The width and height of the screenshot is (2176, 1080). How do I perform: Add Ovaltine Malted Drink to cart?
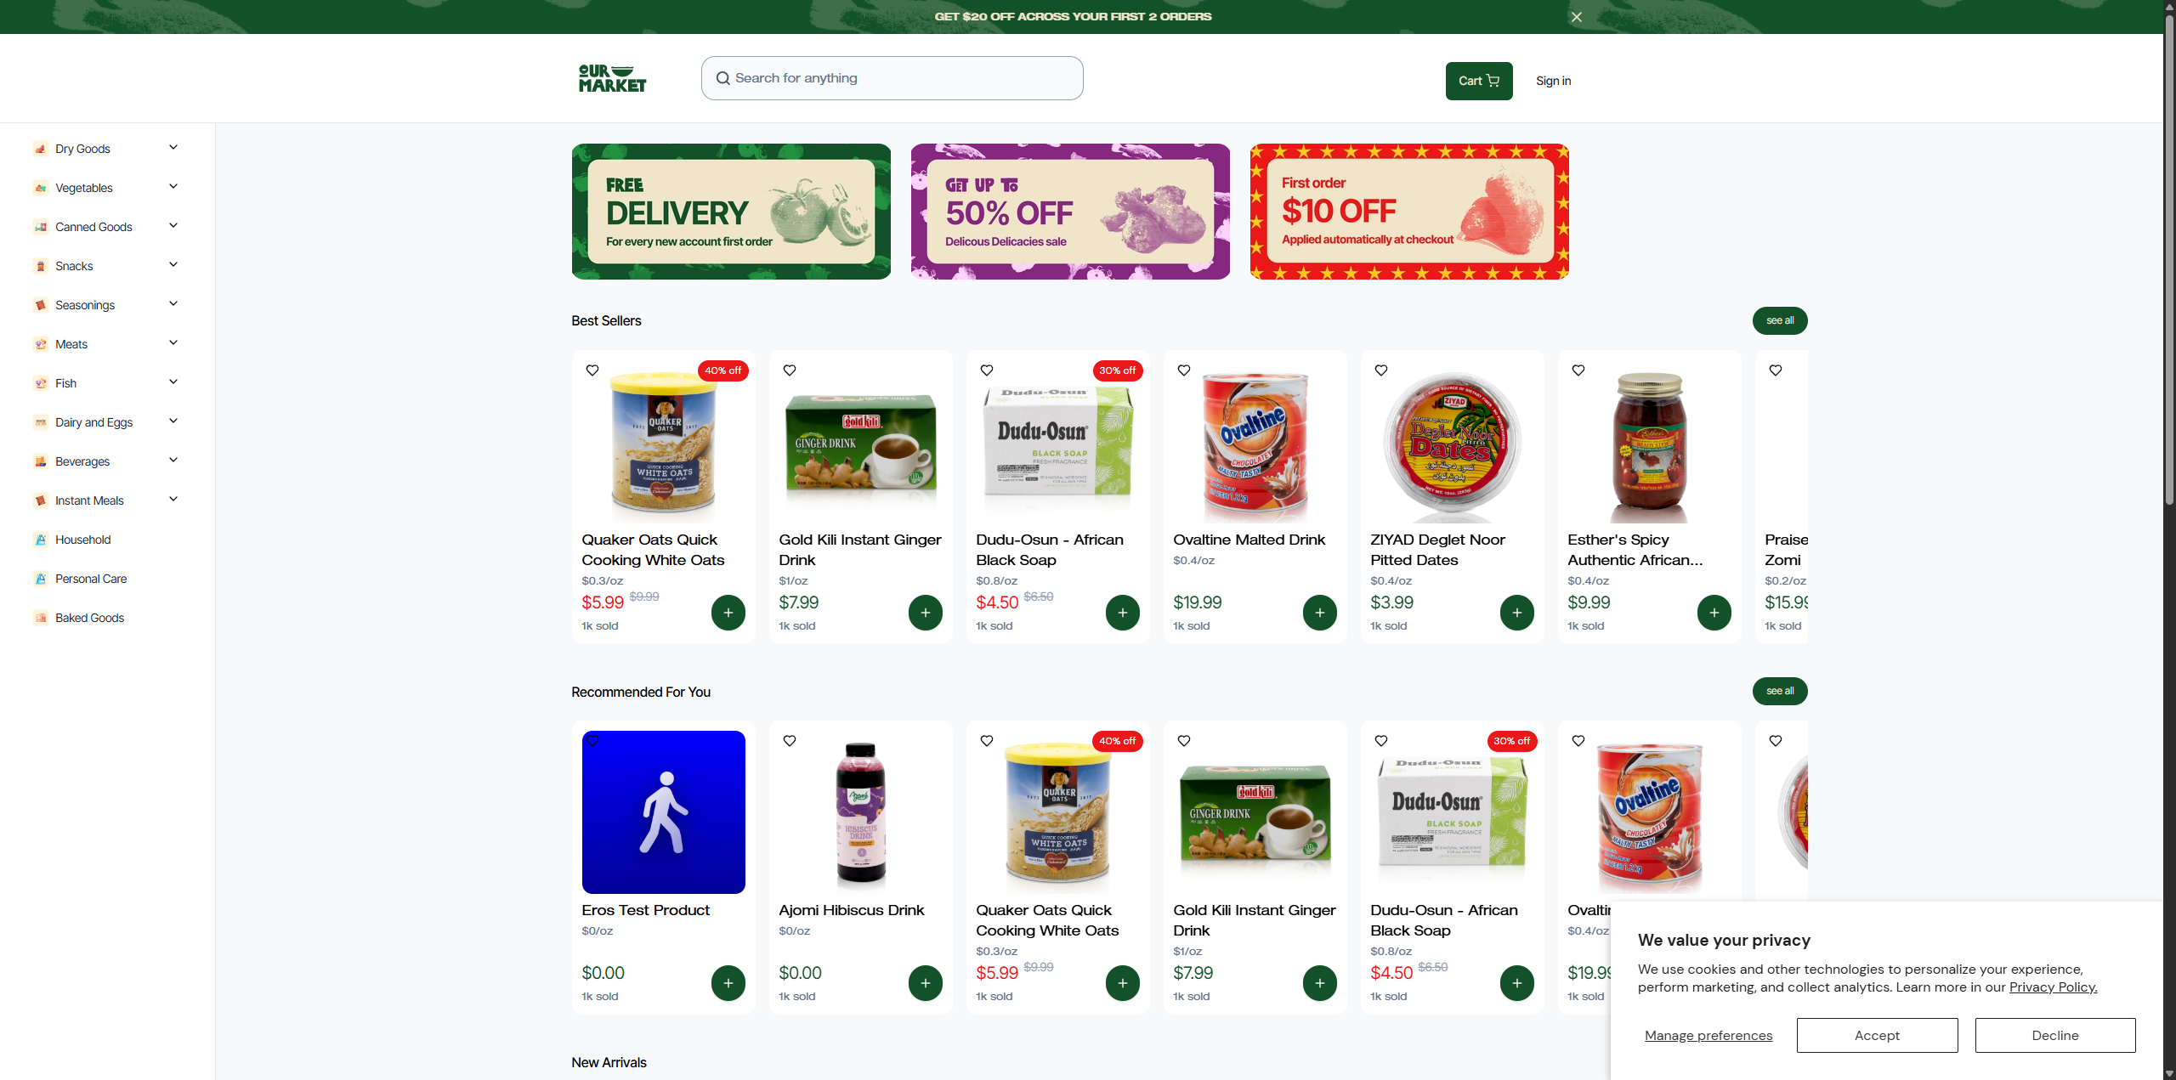click(1319, 613)
